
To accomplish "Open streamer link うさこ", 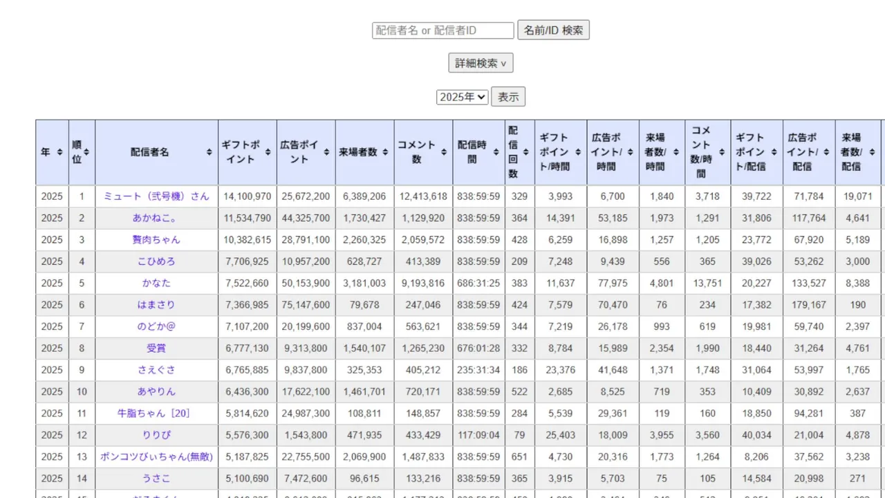I will click(156, 479).
